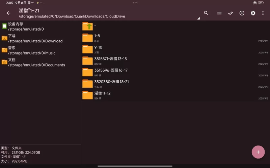Click the 类型 文件夹 info line
This screenshot has width=270, height=168.
pyautogui.click(x=11, y=148)
